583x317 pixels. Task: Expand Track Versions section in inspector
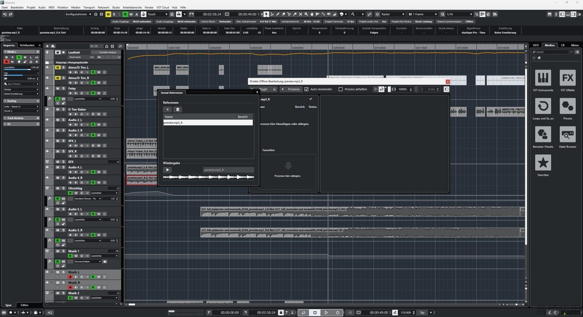(x=21, y=118)
